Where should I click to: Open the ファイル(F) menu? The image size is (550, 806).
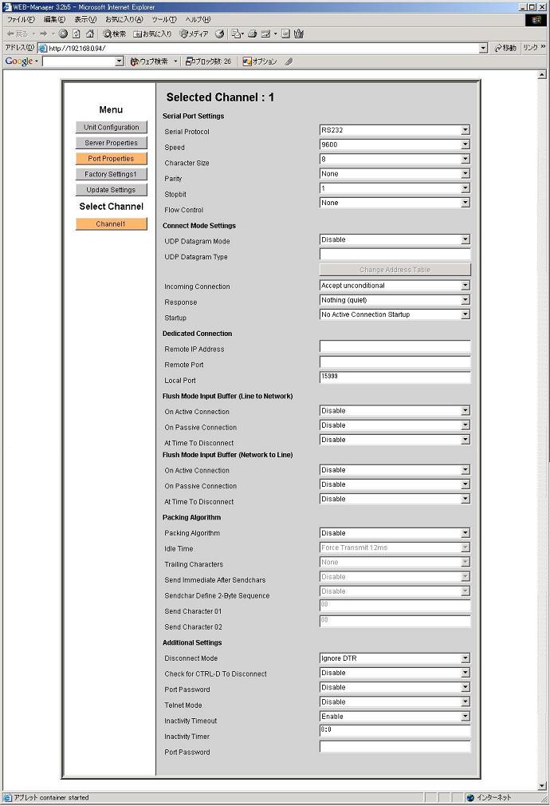[21, 19]
